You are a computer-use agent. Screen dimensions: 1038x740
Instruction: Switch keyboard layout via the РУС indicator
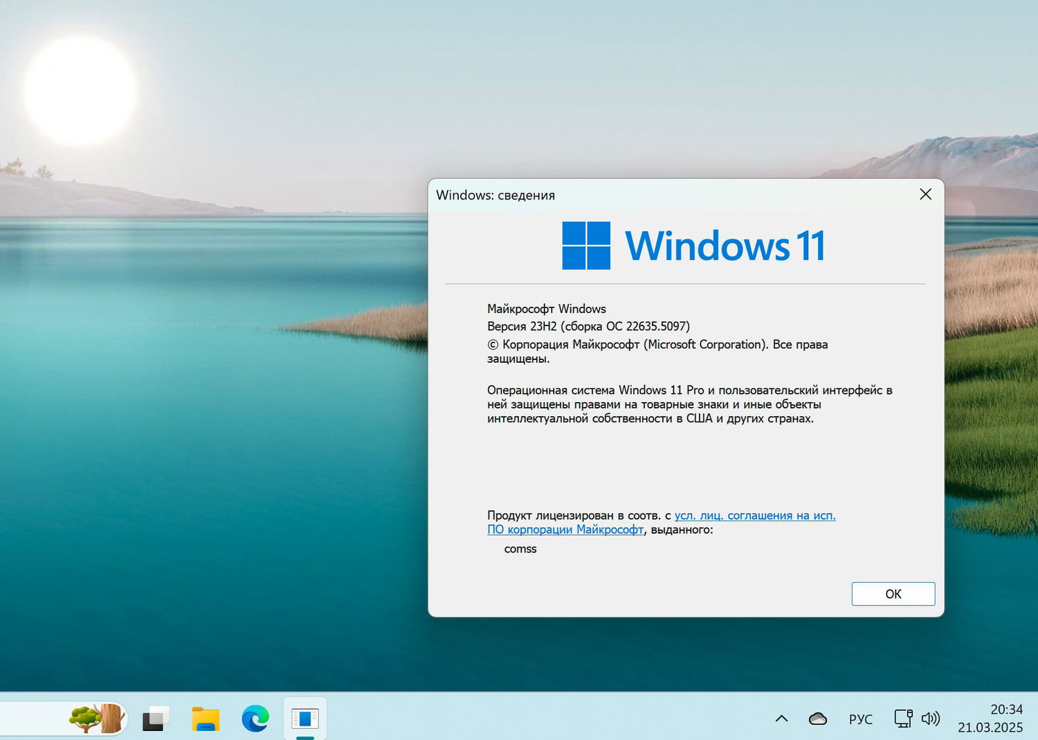point(860,719)
